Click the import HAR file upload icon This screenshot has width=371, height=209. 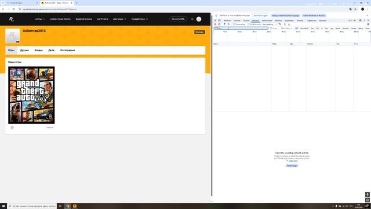pos(285,24)
